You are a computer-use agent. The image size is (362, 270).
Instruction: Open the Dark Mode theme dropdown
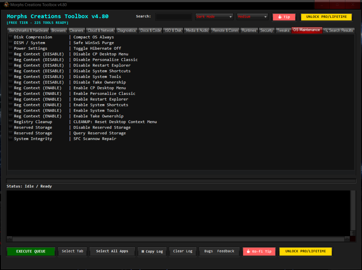tap(214, 17)
